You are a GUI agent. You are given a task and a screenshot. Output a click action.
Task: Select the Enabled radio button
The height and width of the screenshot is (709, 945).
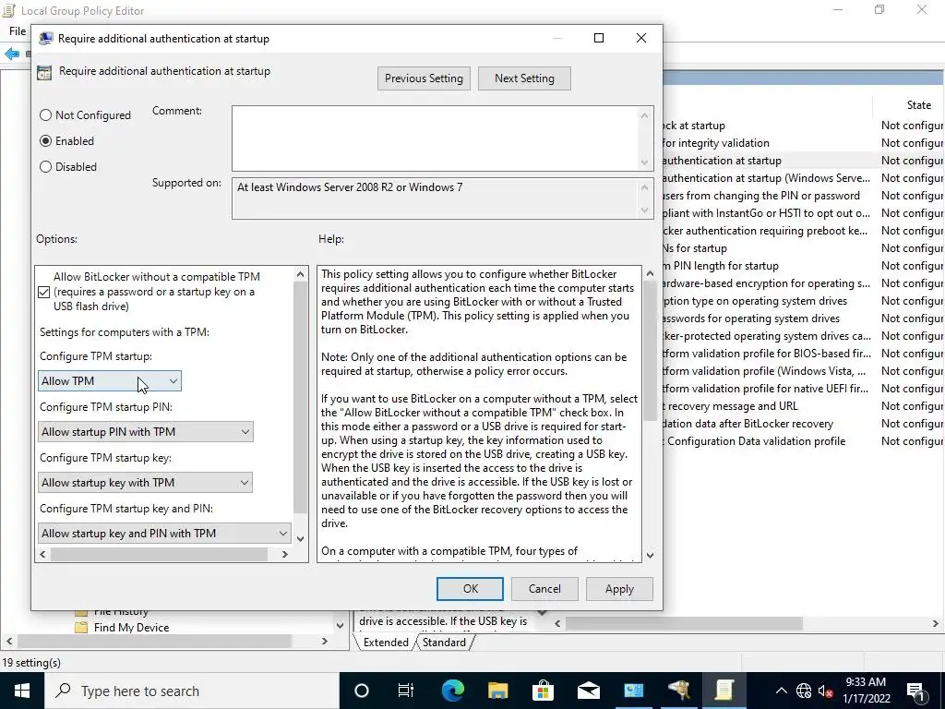(x=66, y=141)
